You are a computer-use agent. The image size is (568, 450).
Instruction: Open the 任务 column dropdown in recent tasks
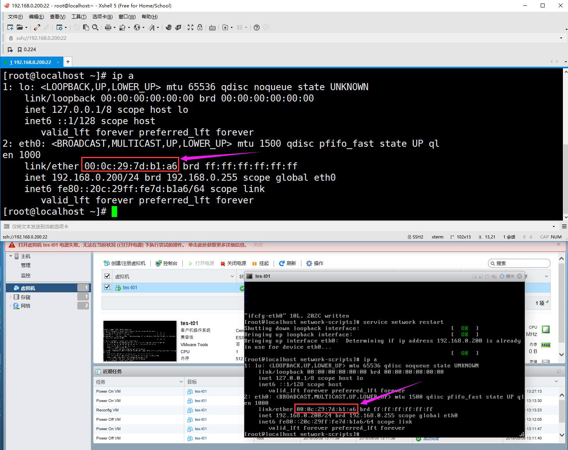click(x=181, y=382)
